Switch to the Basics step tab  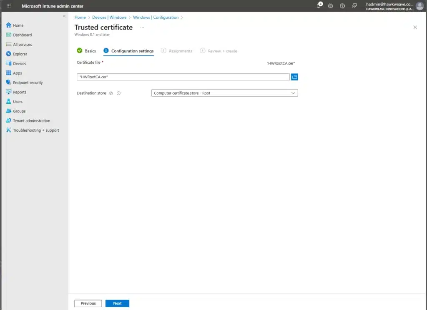pos(86,51)
